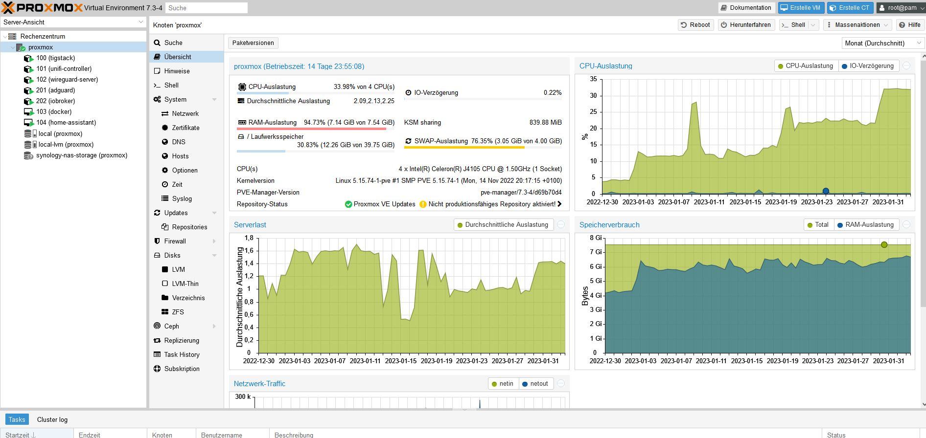Expand the Ceph menu section
This screenshot has width=926, height=438.
click(x=214, y=327)
